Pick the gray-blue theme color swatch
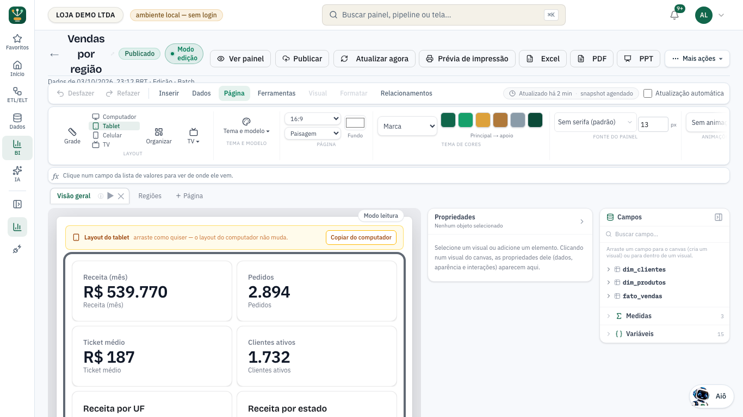Screen dimensions: 743x417 click(x=518, y=120)
